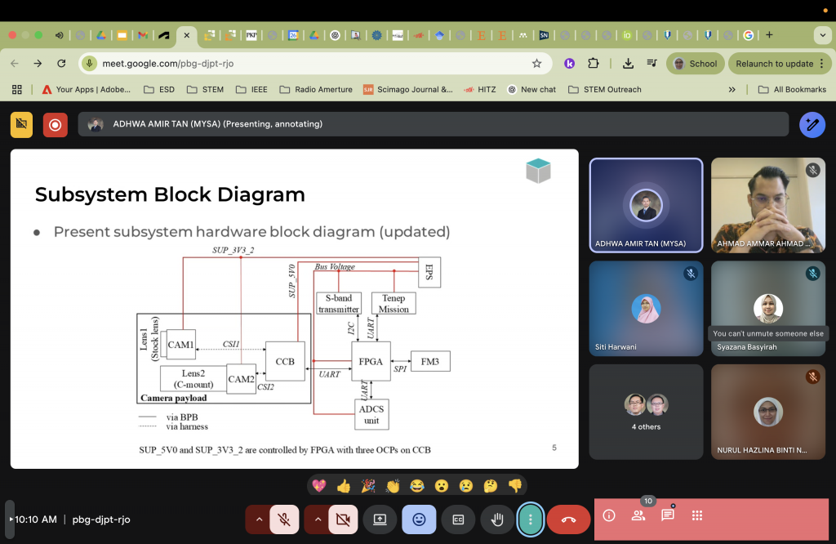Click the meeting code pbg-djpt-rjo text
The image size is (836, 544).
pos(101,519)
